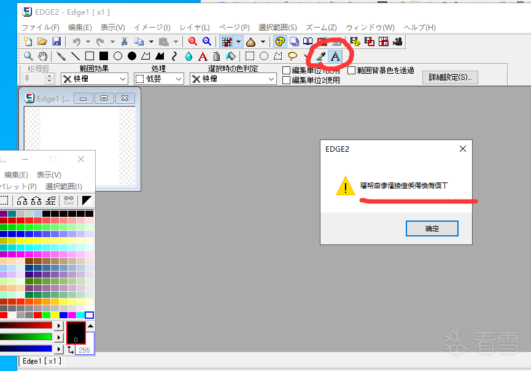Click the Zoom in magnifier icon
Image resolution: width=531 pixels, height=371 pixels.
pos(193,42)
